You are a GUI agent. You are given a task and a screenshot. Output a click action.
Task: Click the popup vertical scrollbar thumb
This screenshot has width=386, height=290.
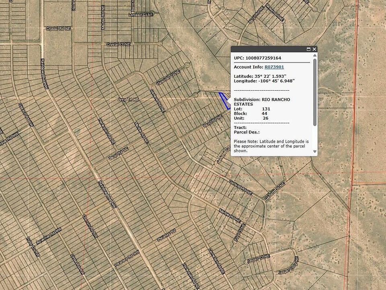tap(315, 92)
